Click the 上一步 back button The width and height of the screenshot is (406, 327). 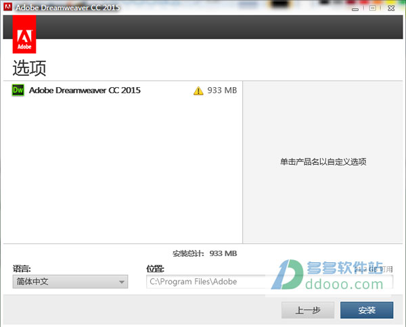click(308, 310)
